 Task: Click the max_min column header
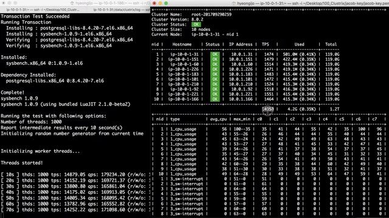click(242, 119)
